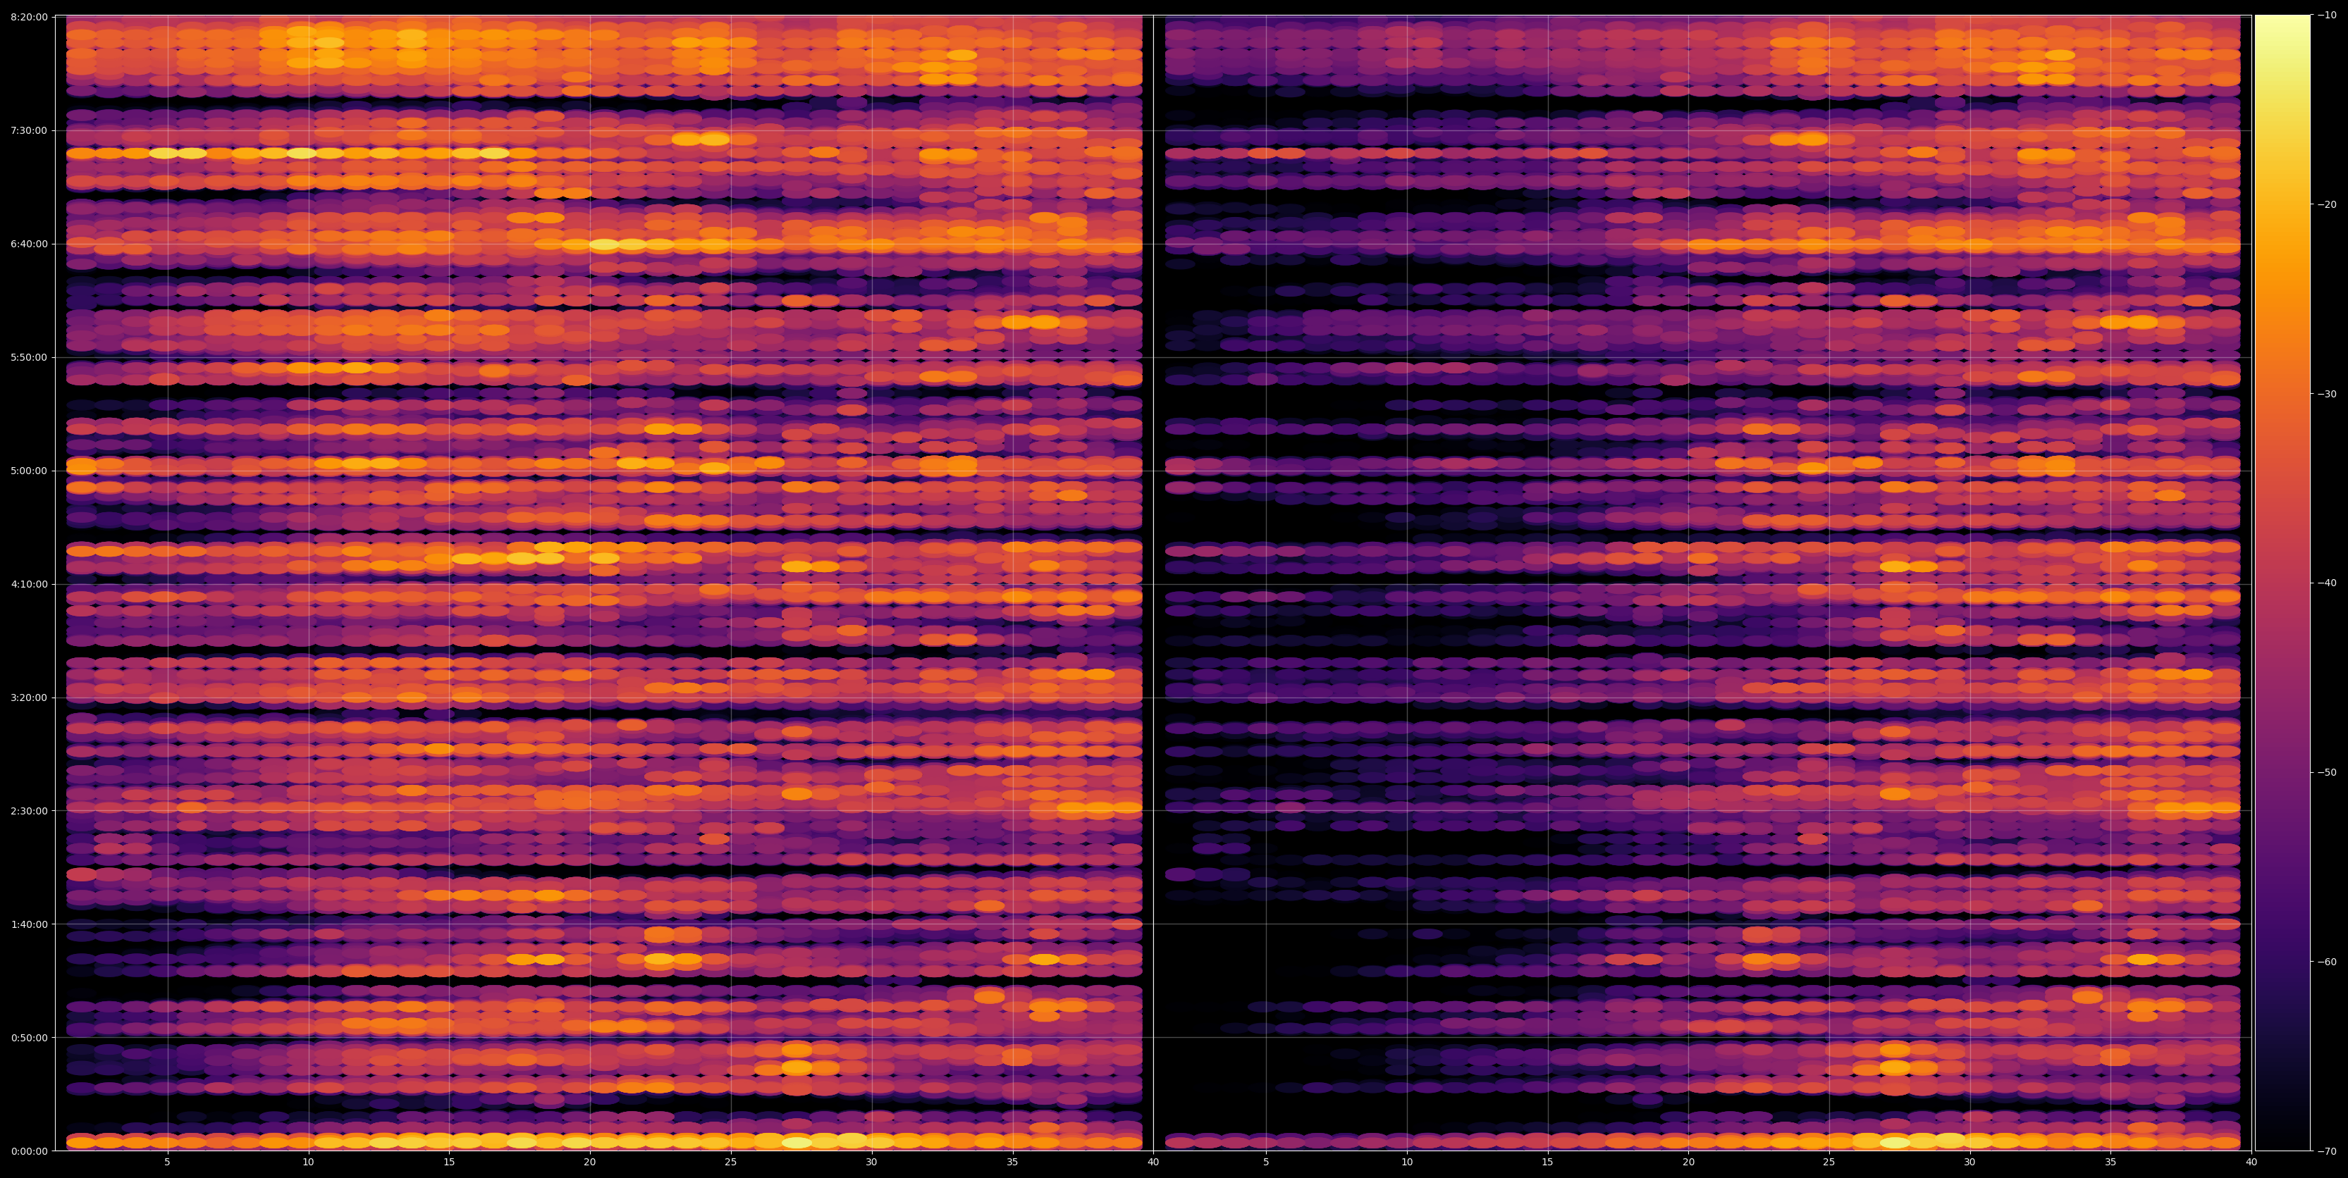Click the −50 colorbar tick label
Image resolution: width=2348 pixels, height=1178 pixels.
2326,773
